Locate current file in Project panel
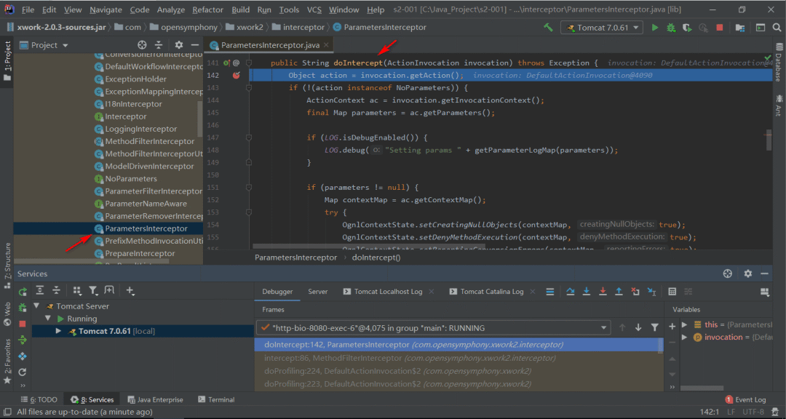This screenshot has width=786, height=419. click(143, 45)
